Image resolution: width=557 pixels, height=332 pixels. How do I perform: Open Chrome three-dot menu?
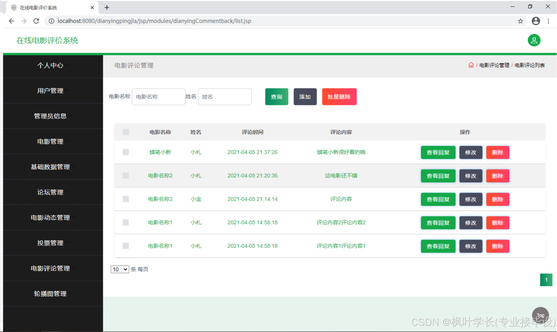[x=548, y=21]
